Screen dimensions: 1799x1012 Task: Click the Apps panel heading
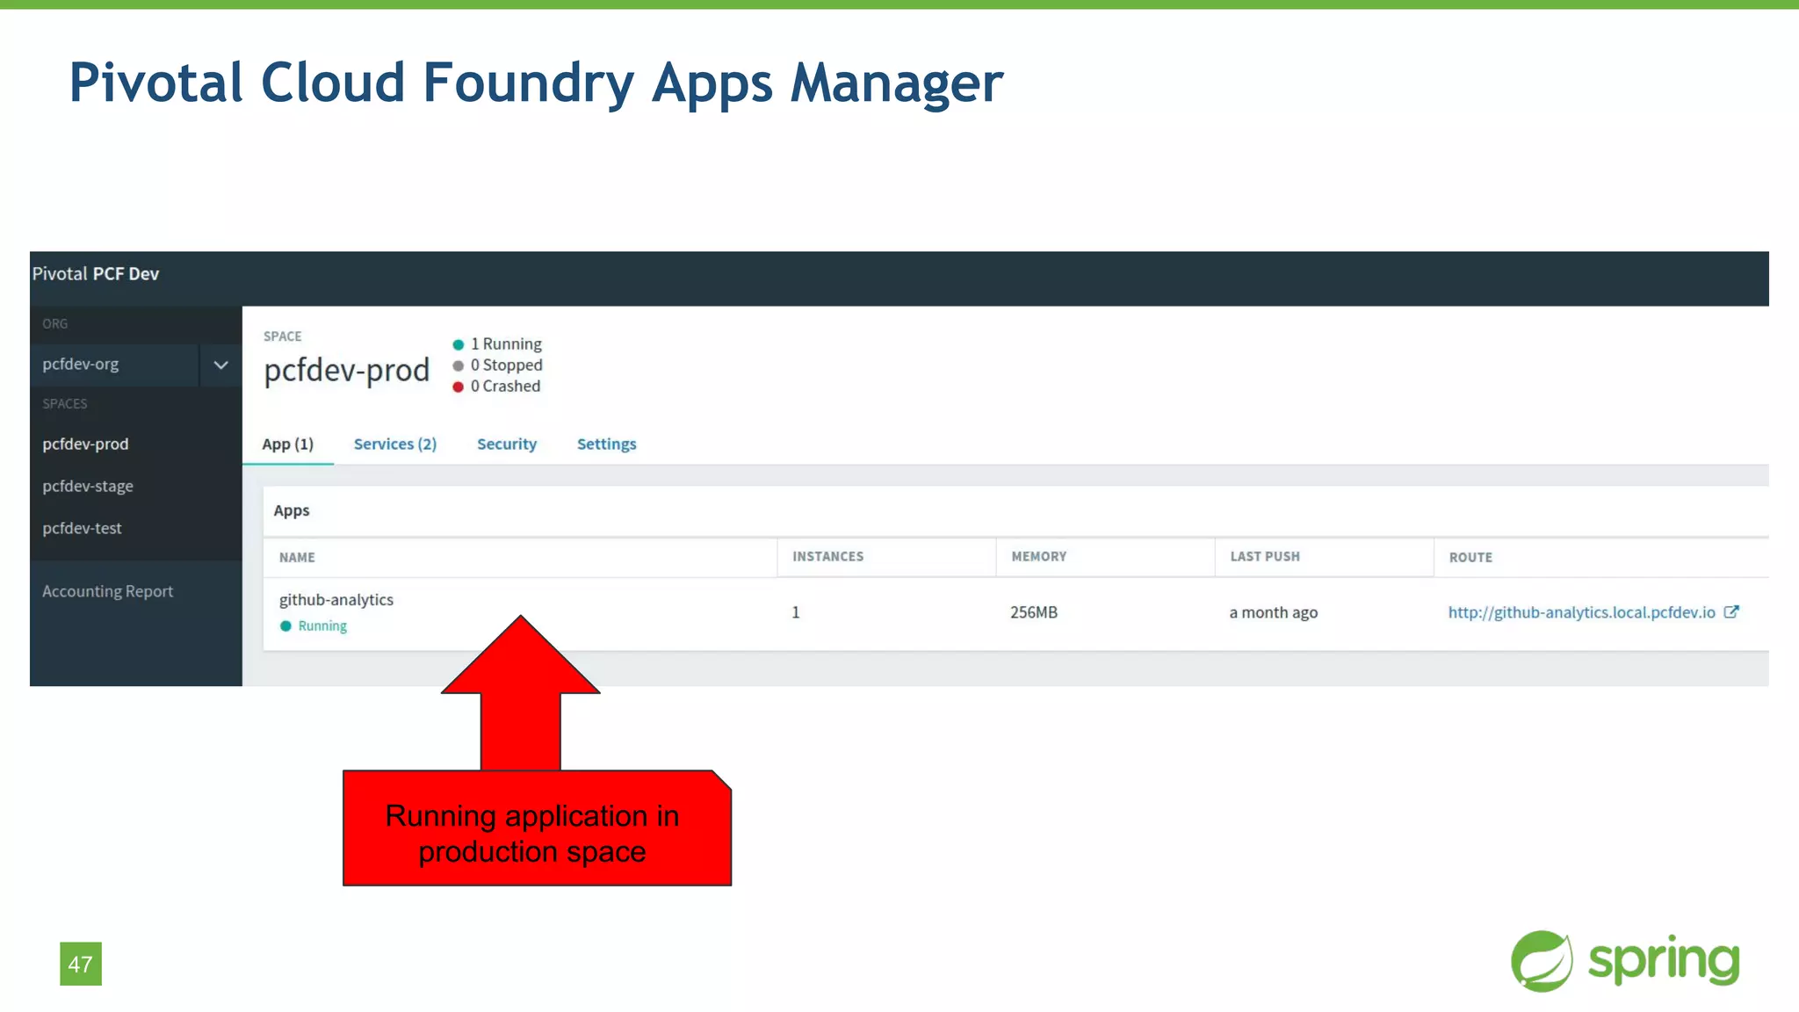(292, 511)
